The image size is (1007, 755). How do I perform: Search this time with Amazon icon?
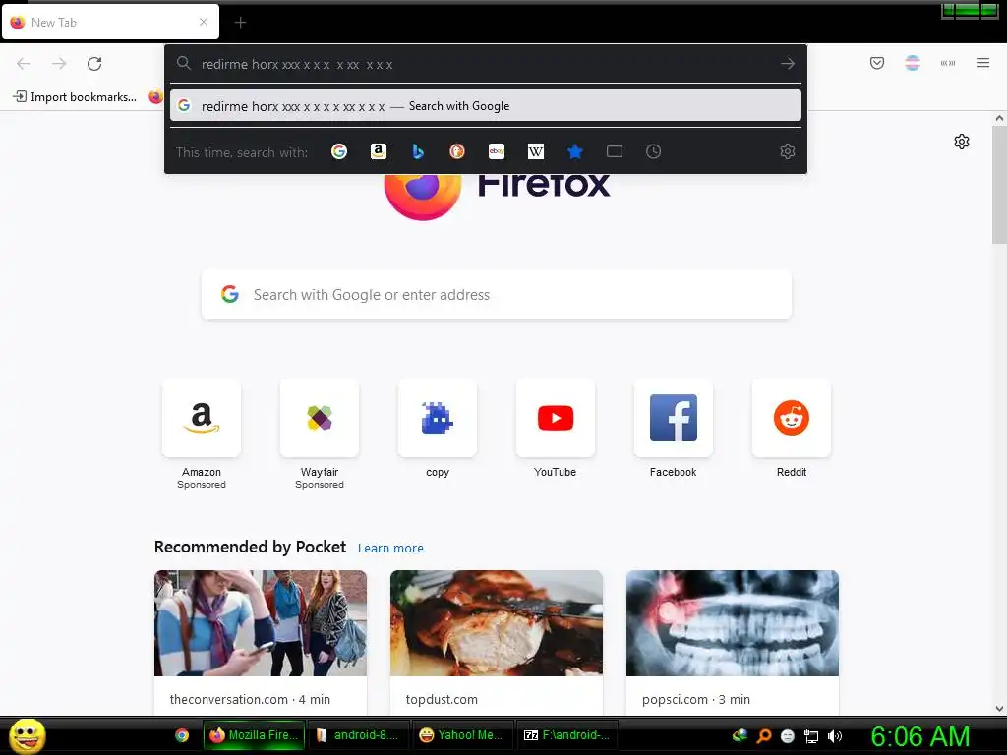379,151
